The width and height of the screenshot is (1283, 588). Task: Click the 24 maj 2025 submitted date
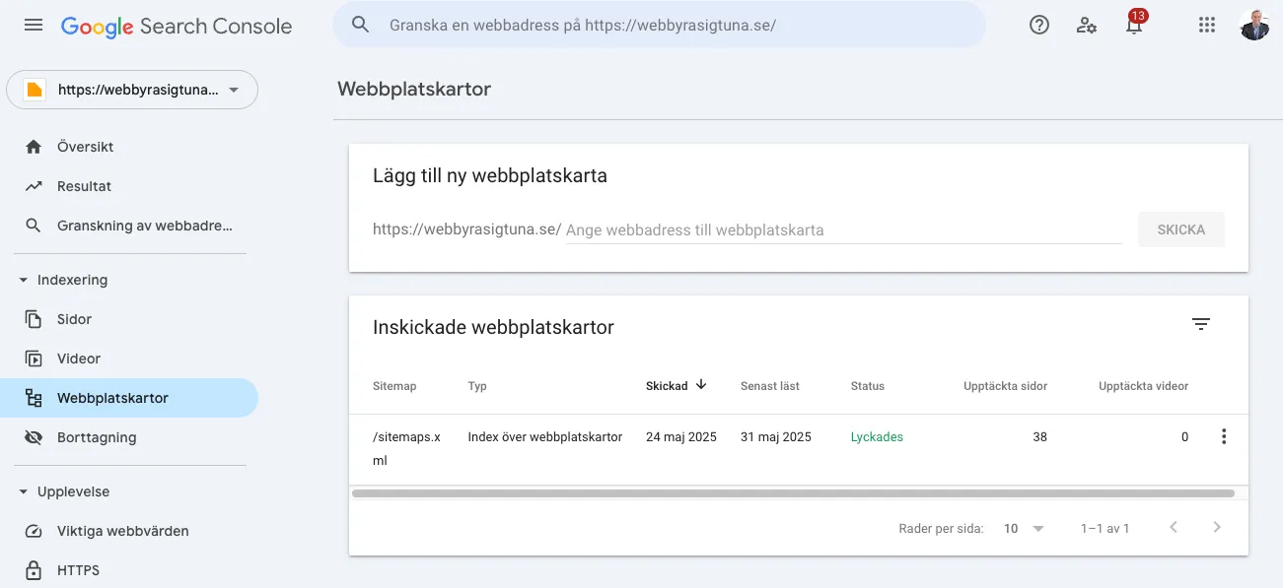click(x=681, y=436)
